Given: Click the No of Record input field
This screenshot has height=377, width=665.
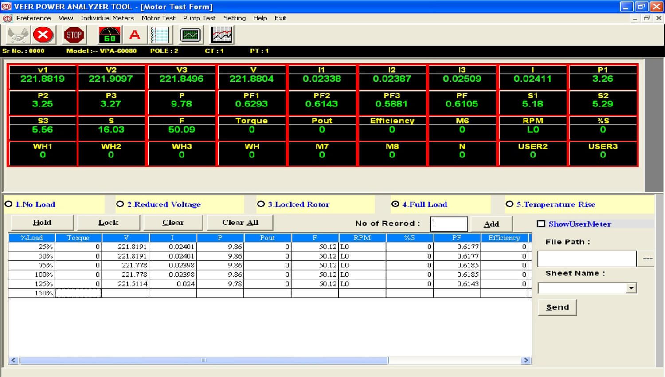Looking at the screenshot, I should point(449,224).
